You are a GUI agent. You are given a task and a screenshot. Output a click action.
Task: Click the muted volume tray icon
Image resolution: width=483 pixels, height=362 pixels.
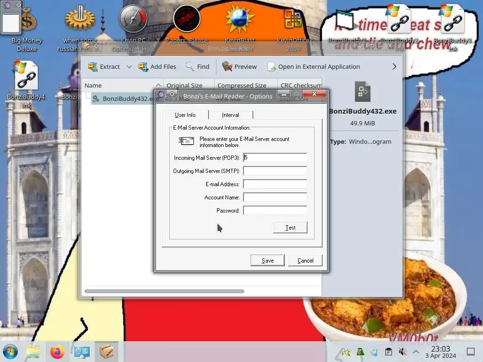402,352
